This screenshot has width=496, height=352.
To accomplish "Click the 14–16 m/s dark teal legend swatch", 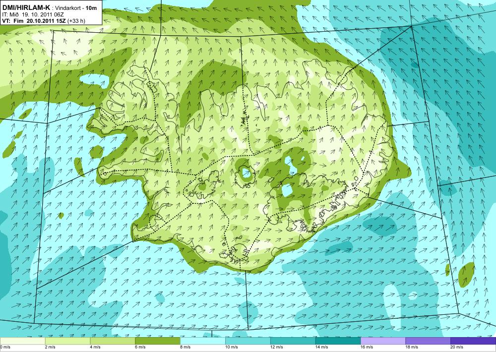I will (338, 341).
